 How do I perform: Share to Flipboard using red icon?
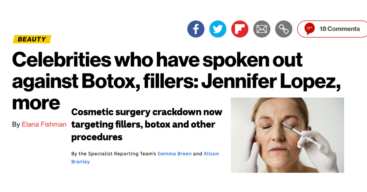coord(240,29)
